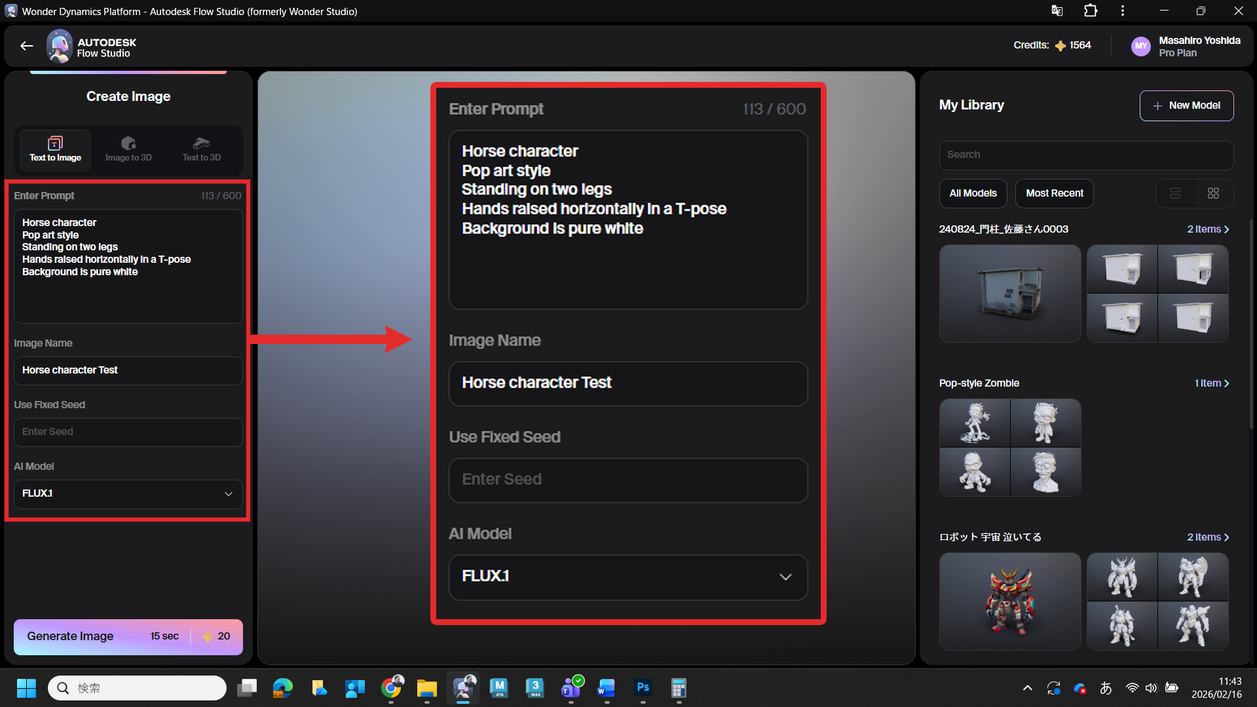Image resolution: width=1257 pixels, height=707 pixels.
Task: Open the three-dot app menu
Action: (1122, 11)
